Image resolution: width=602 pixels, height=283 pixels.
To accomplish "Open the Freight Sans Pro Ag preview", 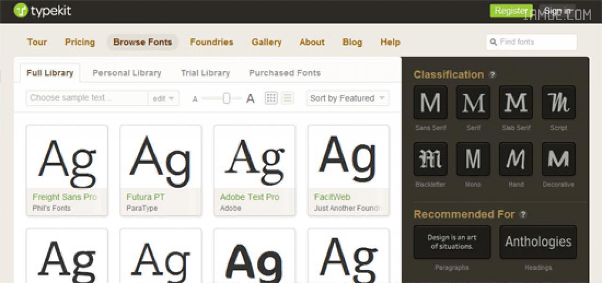I will pos(67,157).
